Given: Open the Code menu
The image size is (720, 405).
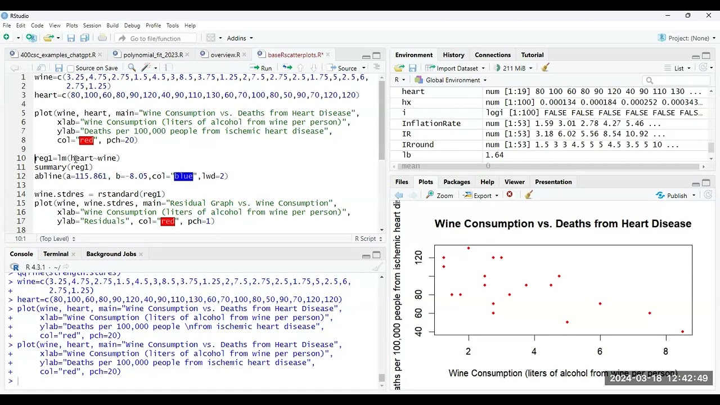Looking at the screenshot, I should 37,25.
